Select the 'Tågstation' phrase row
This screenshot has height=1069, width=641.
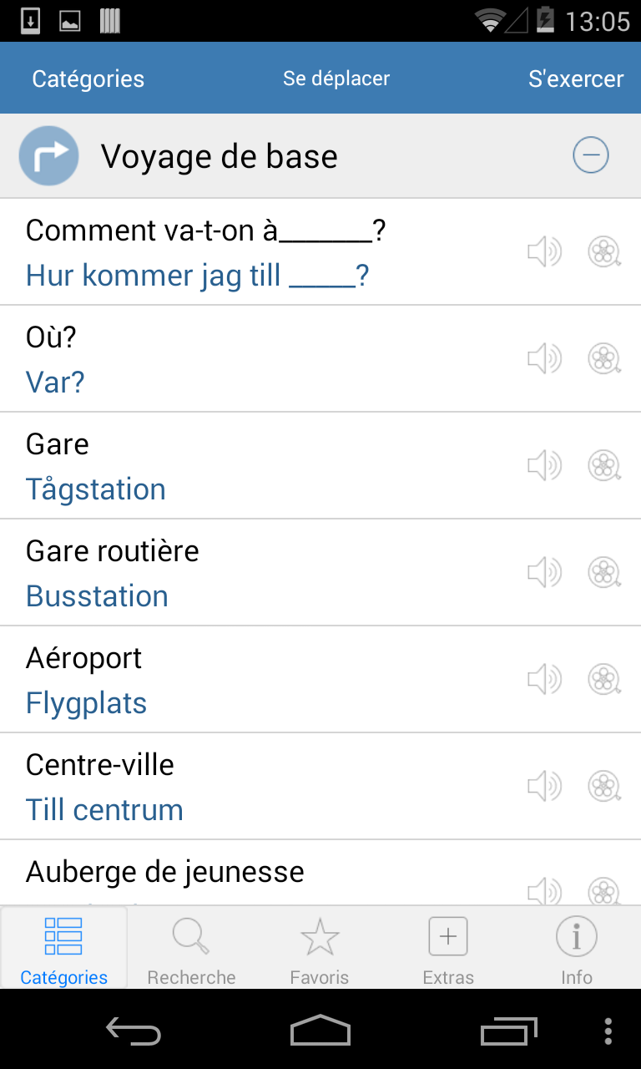pos(320,465)
